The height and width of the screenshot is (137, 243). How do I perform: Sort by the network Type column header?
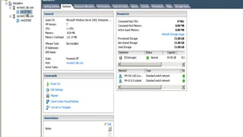pyautogui.click(x=163, y=71)
